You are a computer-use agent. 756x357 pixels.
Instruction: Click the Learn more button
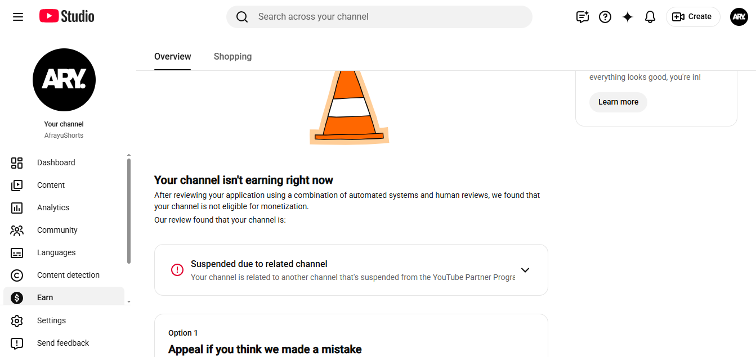coord(618,102)
